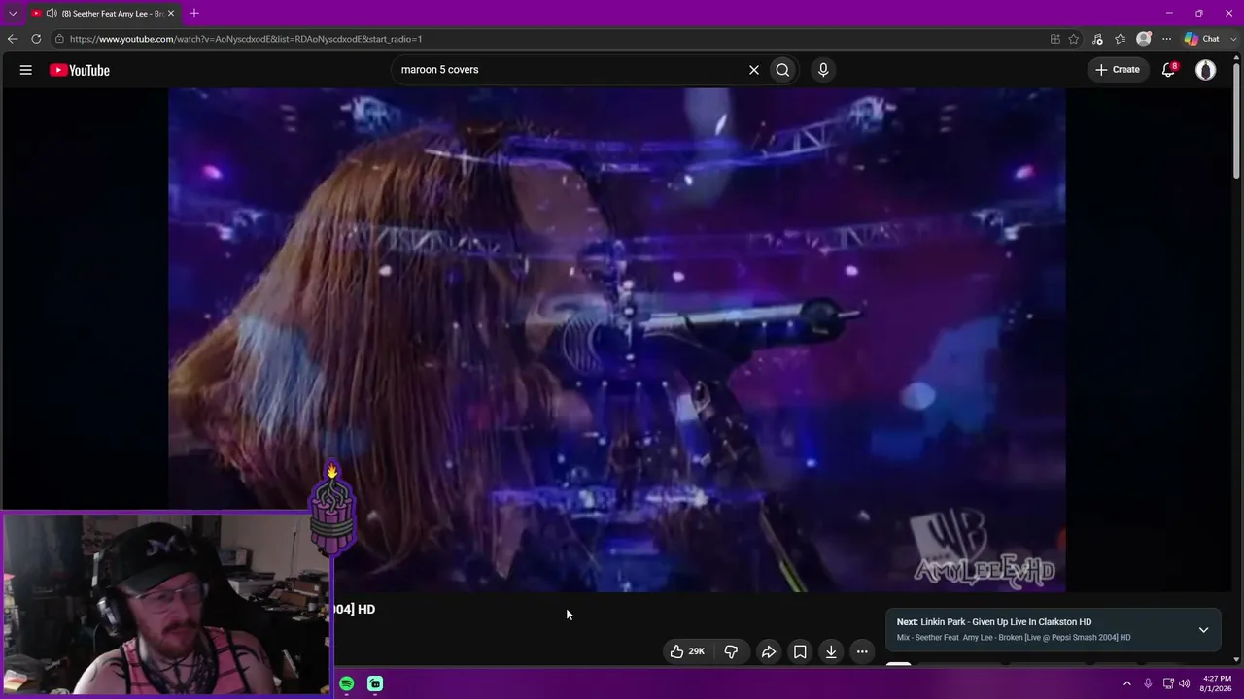
Task: Open the YouTube guide hamburger menu
Action: click(26, 70)
